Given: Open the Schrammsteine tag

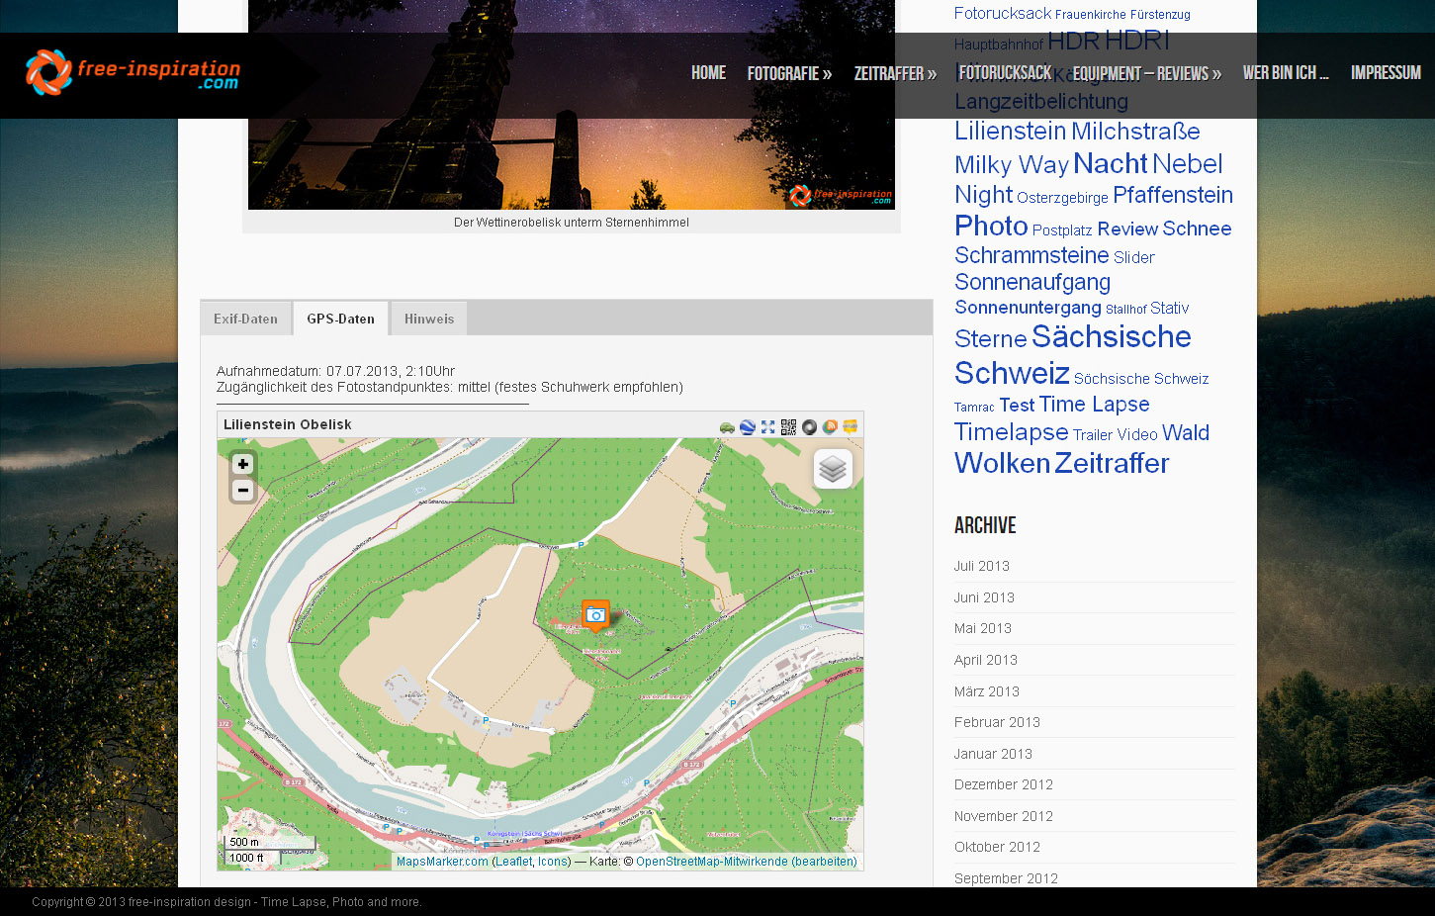Looking at the screenshot, I should point(1031,255).
